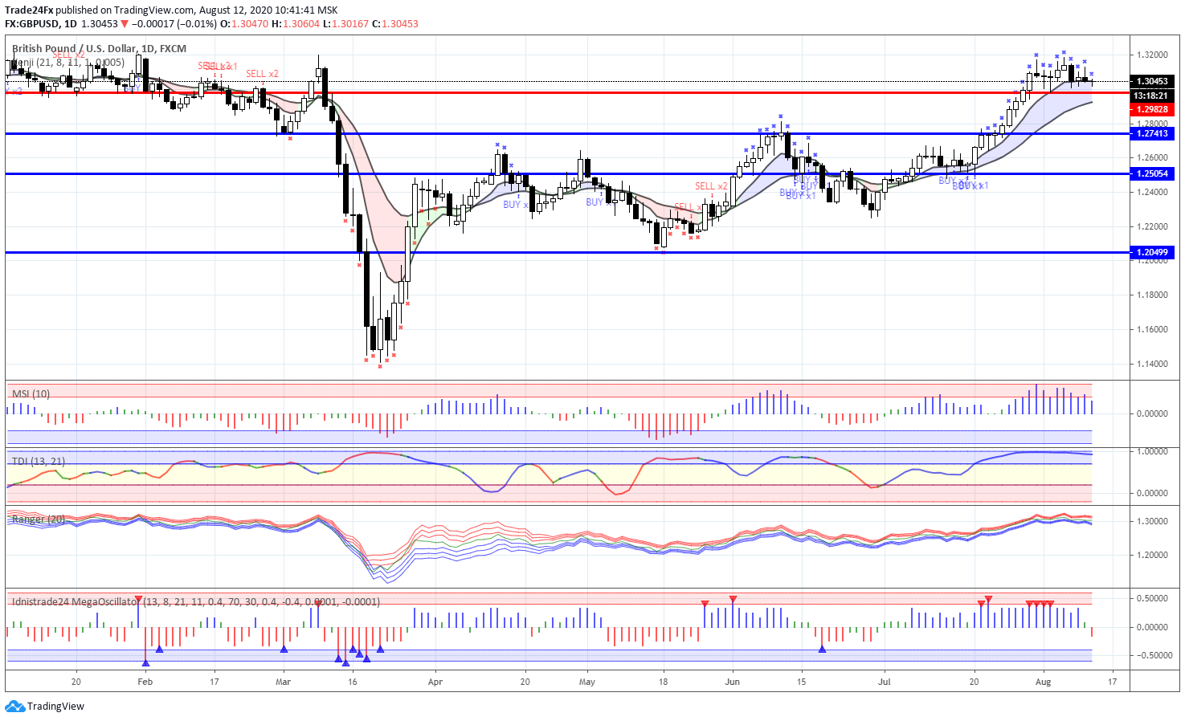Screen dimensions: 1185x721
Task: Click the 1.18000 price axis value
Action: pyautogui.click(x=1152, y=295)
